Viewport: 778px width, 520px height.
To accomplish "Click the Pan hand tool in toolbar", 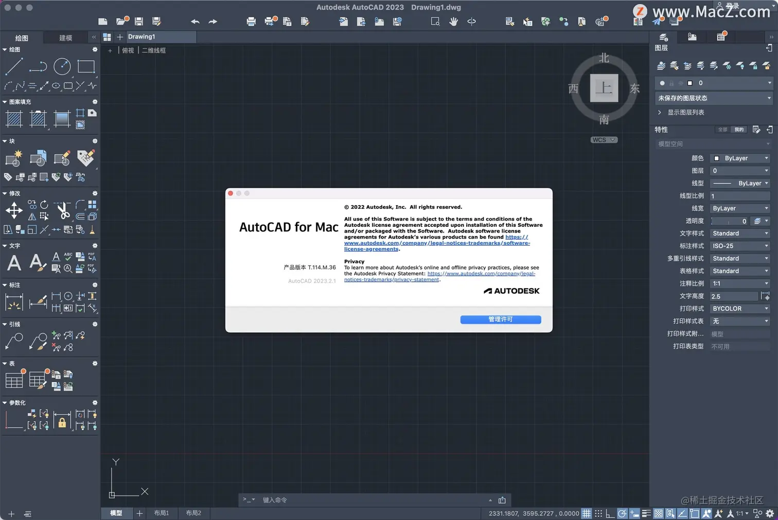I will tap(453, 22).
